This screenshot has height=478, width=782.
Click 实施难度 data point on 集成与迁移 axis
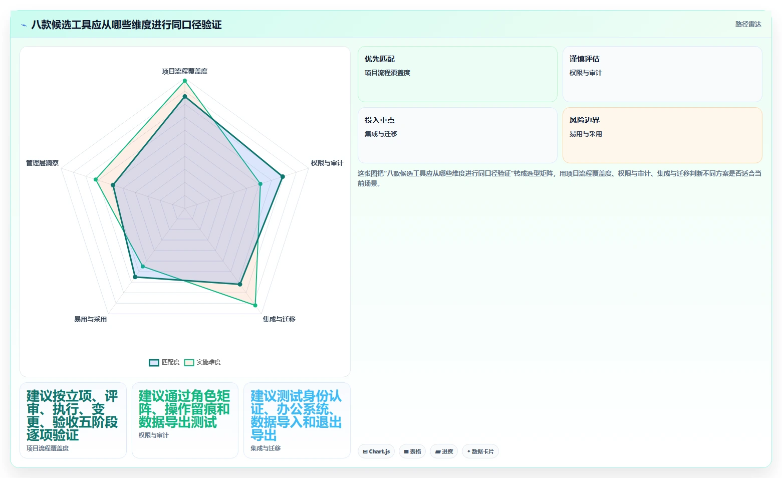255,305
